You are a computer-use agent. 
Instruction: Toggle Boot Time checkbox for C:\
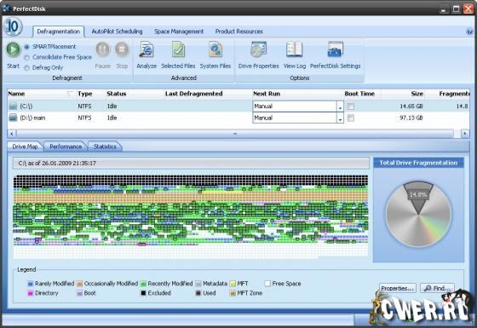[x=351, y=106]
